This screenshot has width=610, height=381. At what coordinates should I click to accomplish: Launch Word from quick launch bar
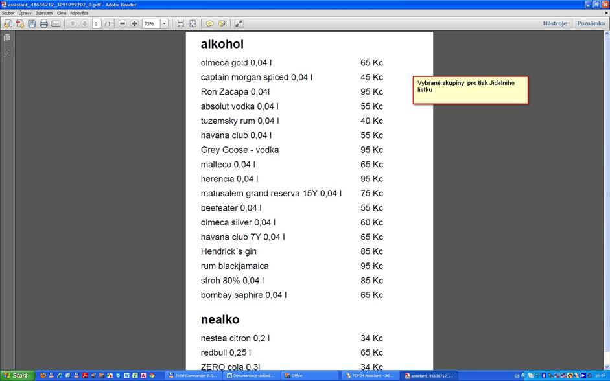coord(126,376)
